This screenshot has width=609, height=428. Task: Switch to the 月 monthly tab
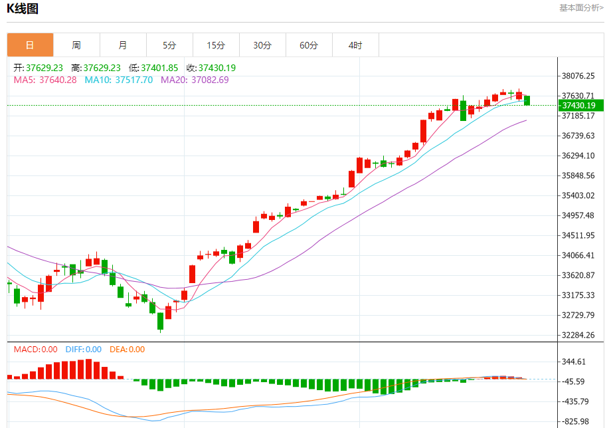click(x=123, y=45)
